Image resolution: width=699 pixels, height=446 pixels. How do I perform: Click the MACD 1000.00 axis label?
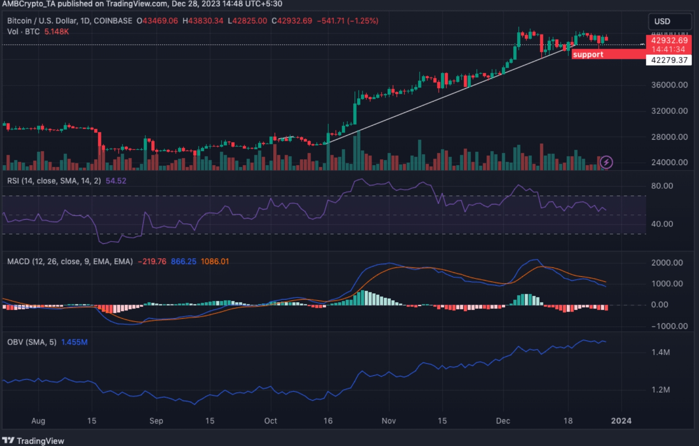pos(667,284)
